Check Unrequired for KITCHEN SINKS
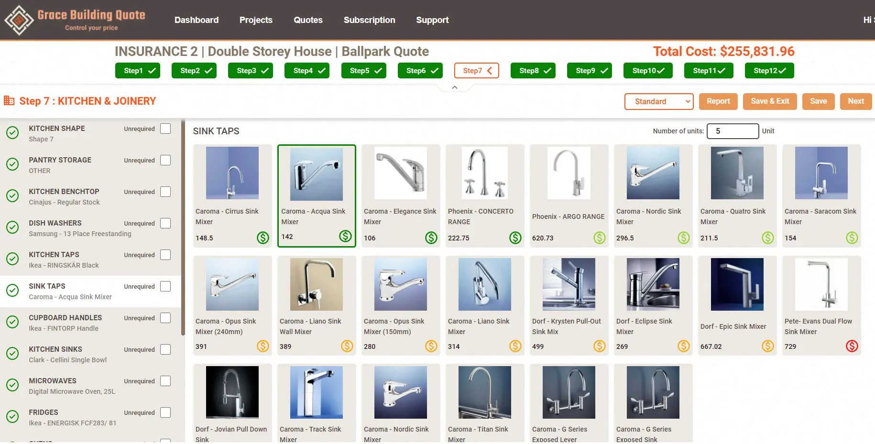This screenshot has width=875, height=444. [x=165, y=349]
